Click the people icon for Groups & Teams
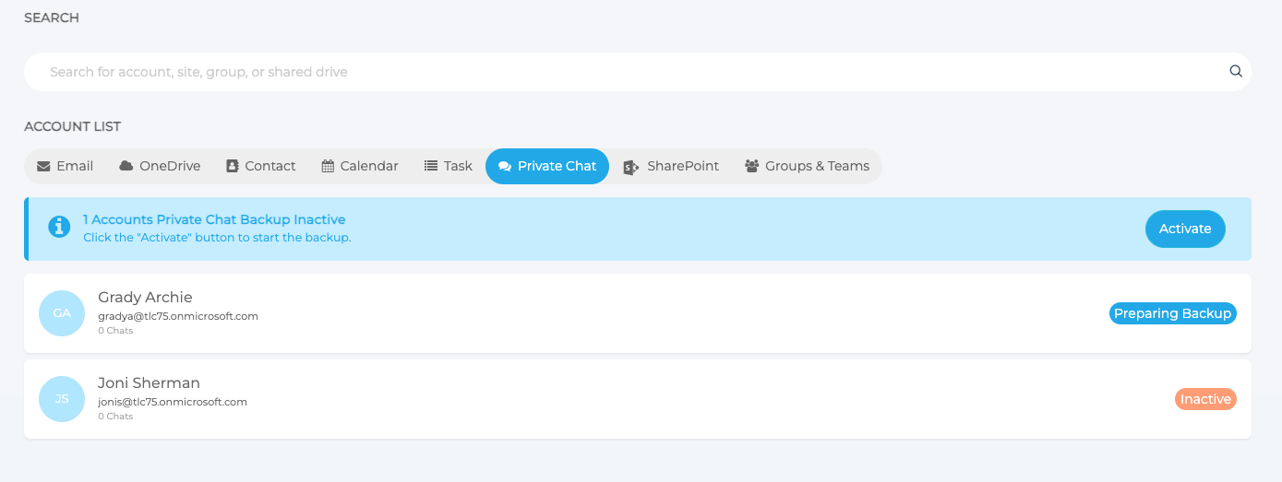The height and width of the screenshot is (482, 1282). (752, 167)
